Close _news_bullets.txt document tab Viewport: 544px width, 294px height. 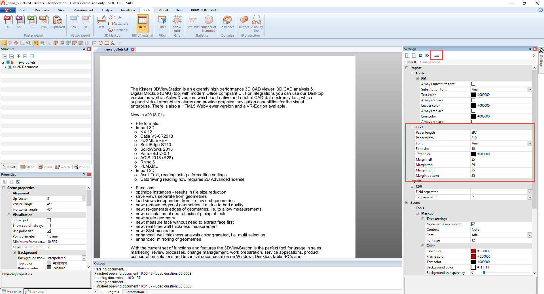point(132,49)
